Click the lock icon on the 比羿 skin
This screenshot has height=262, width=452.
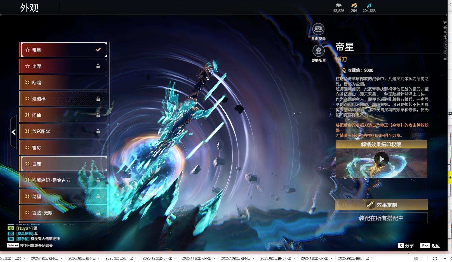[98, 66]
